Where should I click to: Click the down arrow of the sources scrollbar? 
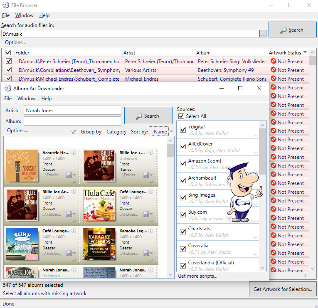(262, 268)
